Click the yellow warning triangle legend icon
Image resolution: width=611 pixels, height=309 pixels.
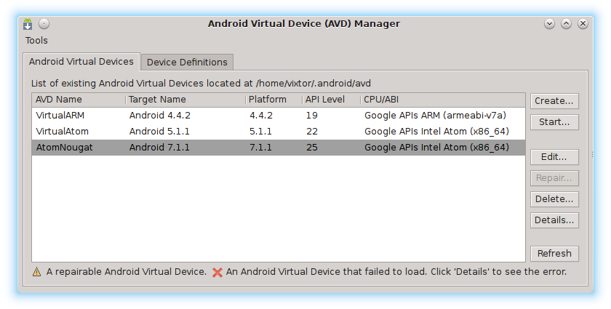(36, 272)
